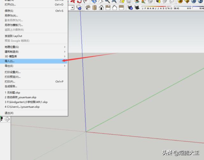This screenshot has height=160, width=204.
Task: Open the layer combo box dropdown arrow
Action: click(x=72, y=7)
